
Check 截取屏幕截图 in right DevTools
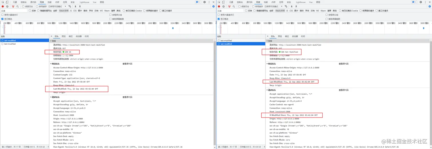click(x=327, y=19)
